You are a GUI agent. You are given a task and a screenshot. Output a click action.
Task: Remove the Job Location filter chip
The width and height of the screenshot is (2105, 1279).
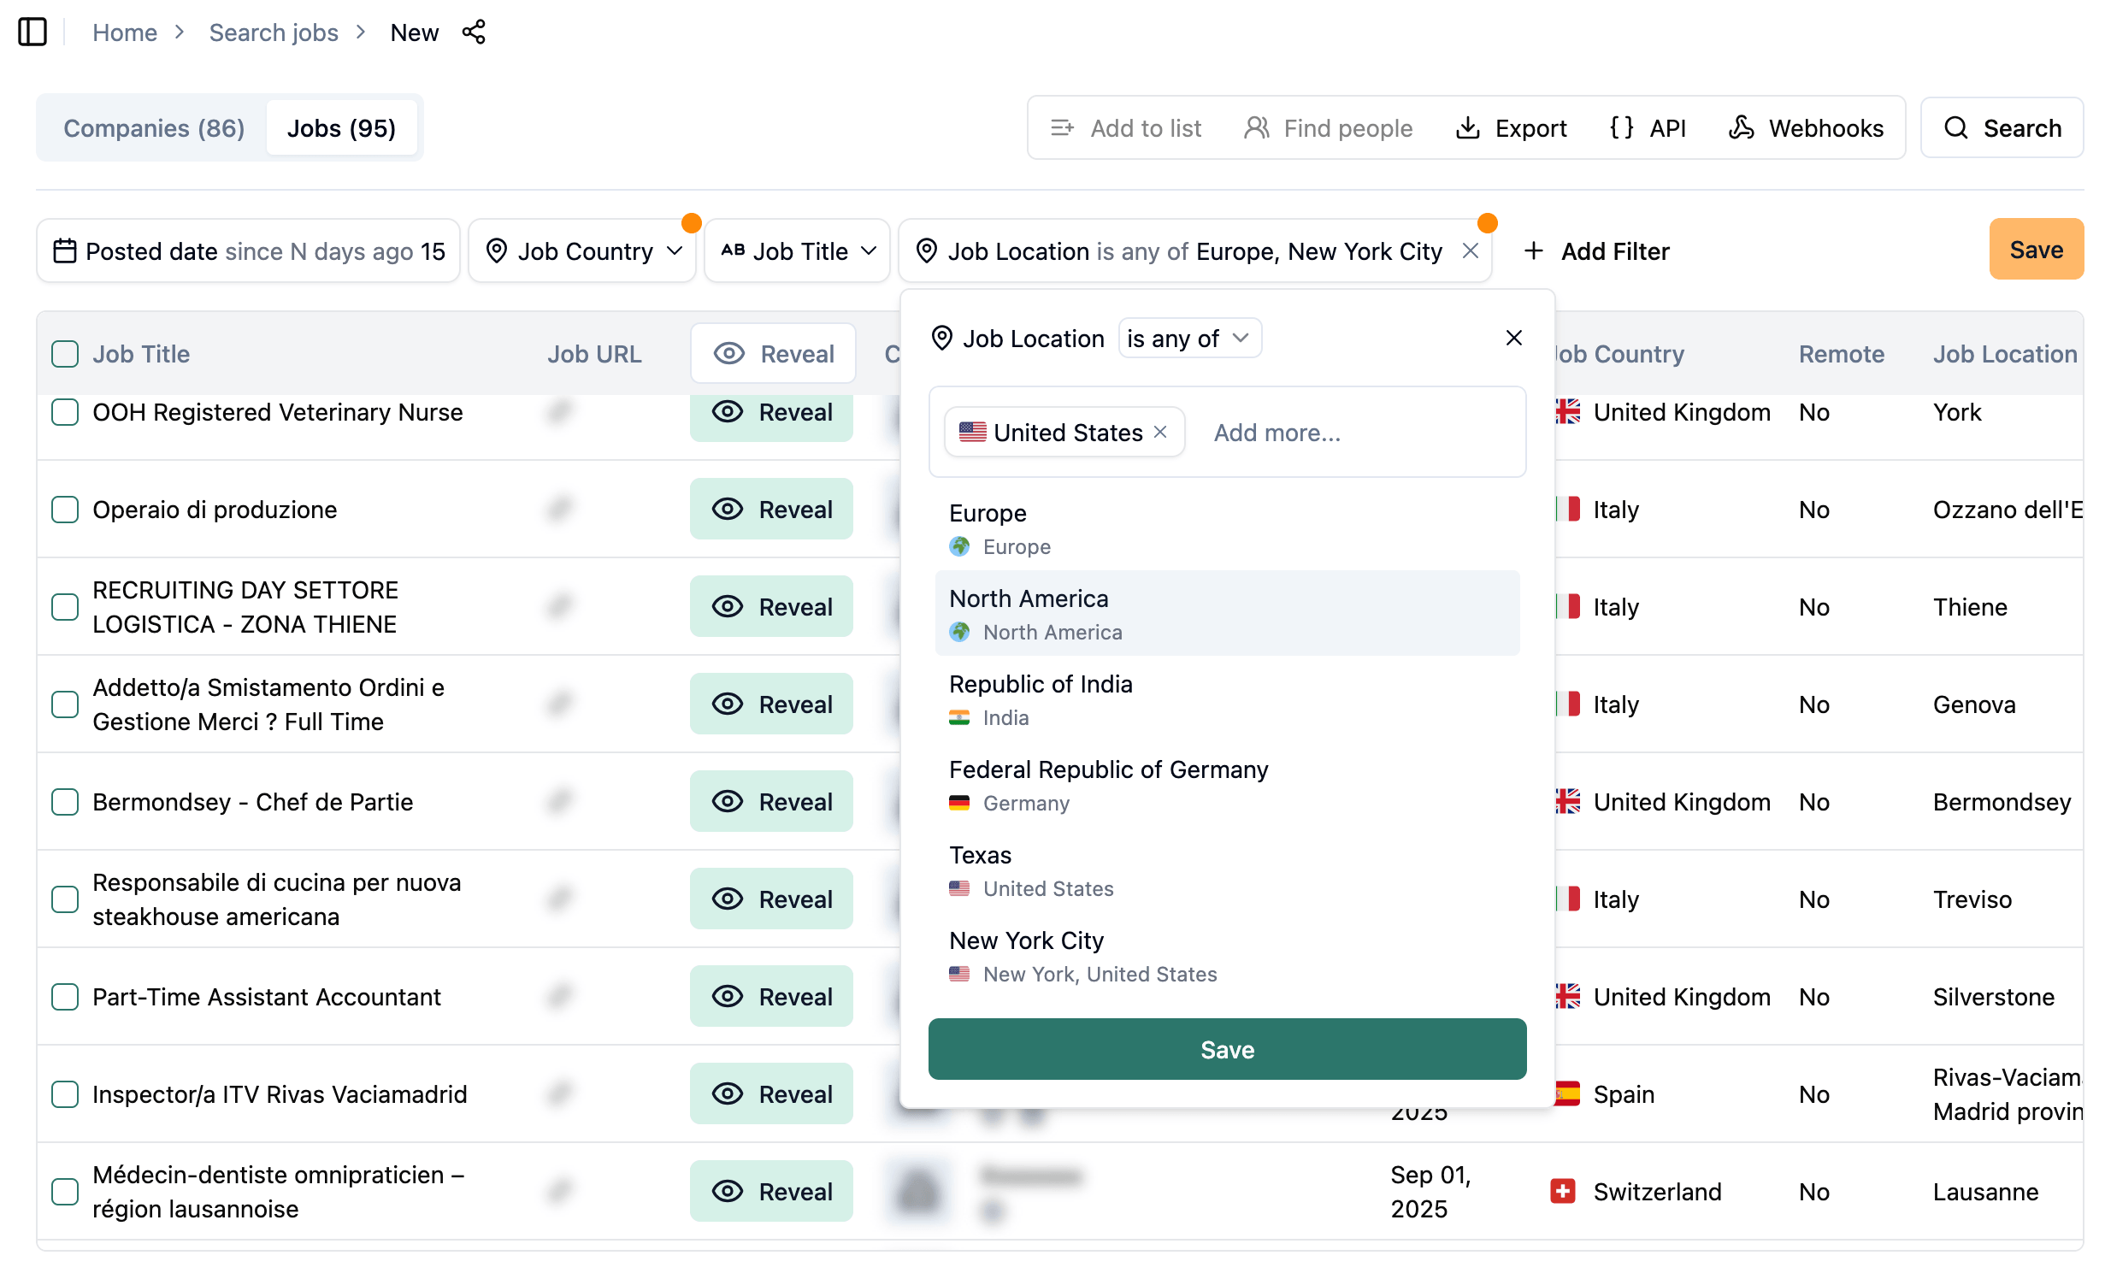[x=1471, y=251]
